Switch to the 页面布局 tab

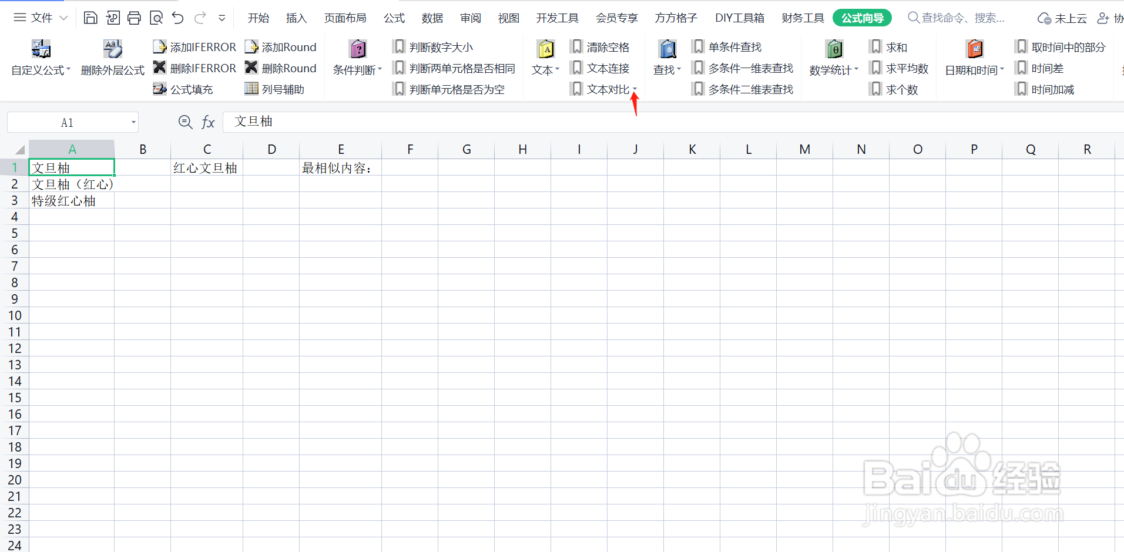click(x=345, y=18)
